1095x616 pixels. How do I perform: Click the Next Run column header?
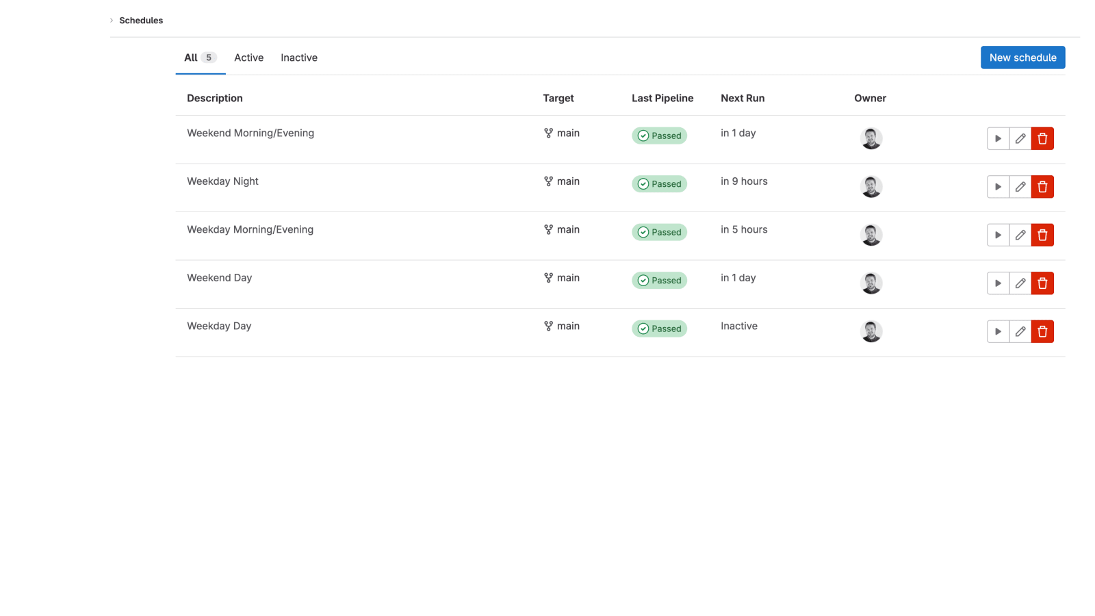point(743,98)
